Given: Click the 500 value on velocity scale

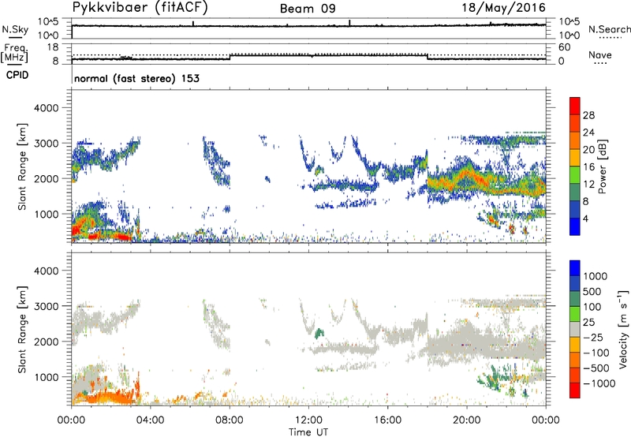Looking at the screenshot, I should click(x=592, y=291).
